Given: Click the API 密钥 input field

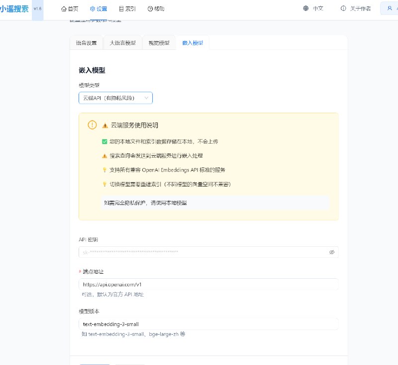Looking at the screenshot, I should [x=209, y=252].
